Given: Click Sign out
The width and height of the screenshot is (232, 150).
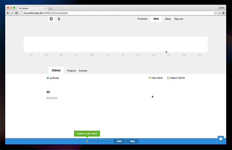Looking at the screenshot, I should 179,19.
